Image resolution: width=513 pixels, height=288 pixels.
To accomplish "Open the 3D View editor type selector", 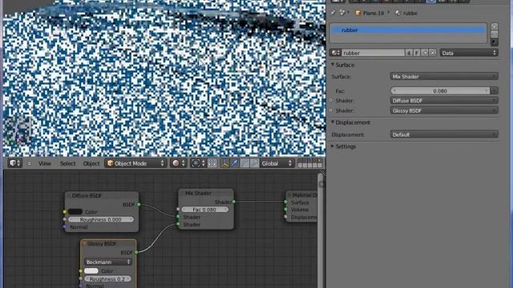I will [14, 163].
